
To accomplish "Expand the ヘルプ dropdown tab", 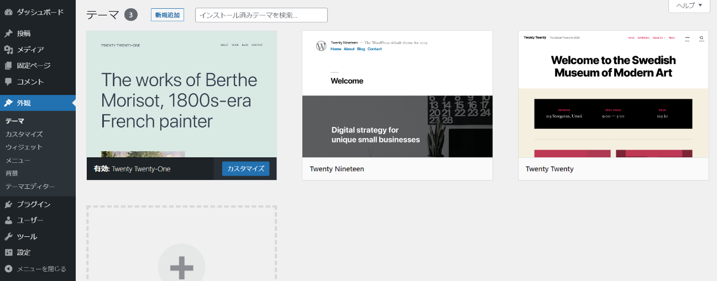I will point(689,6).
